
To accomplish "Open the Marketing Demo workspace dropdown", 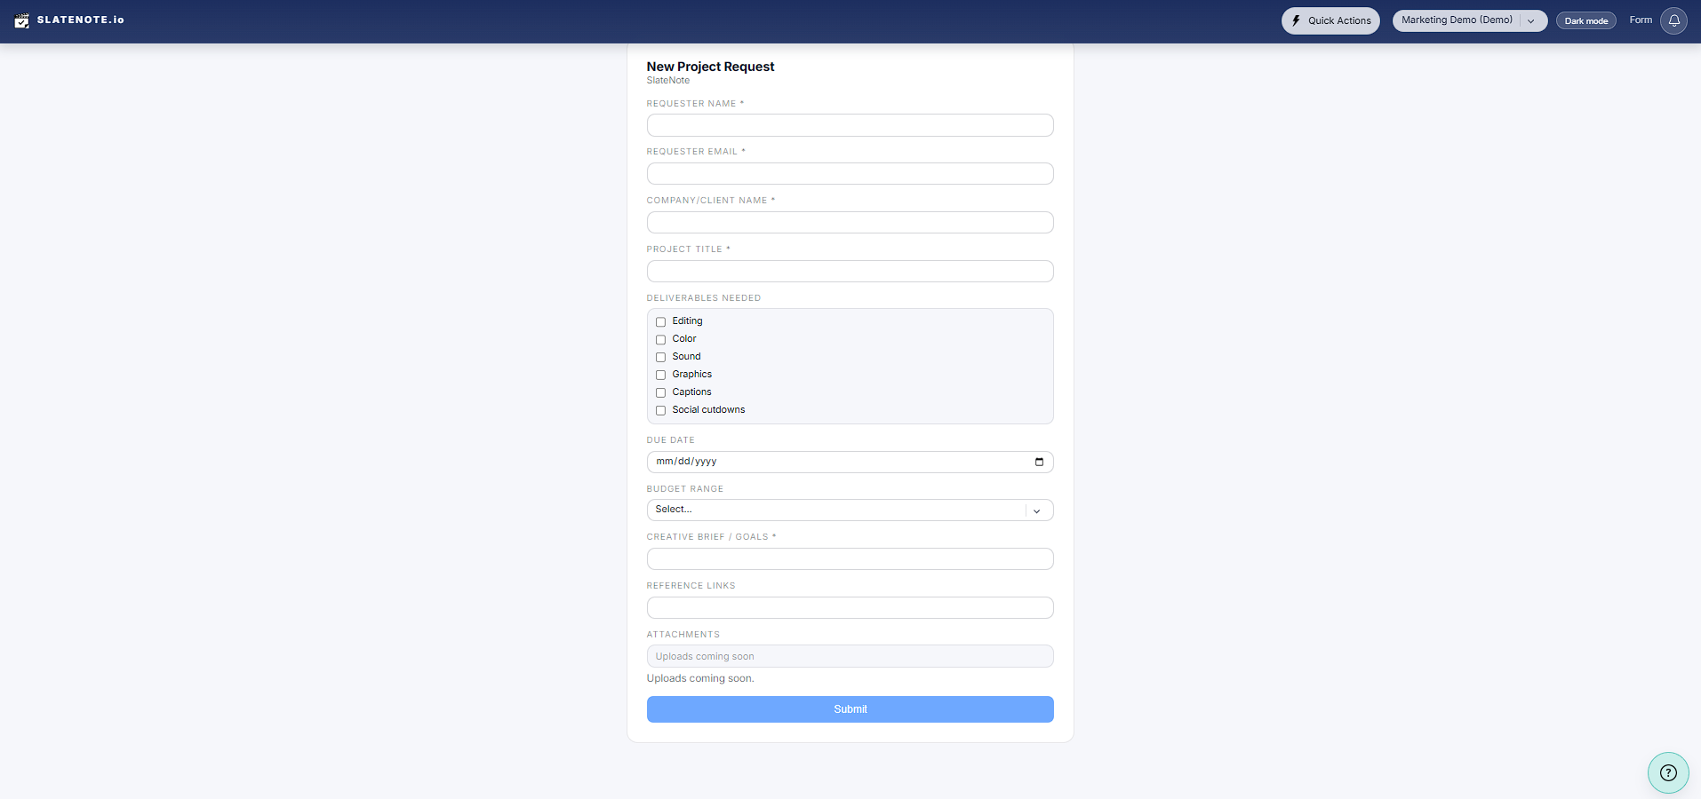I will pos(1531,20).
